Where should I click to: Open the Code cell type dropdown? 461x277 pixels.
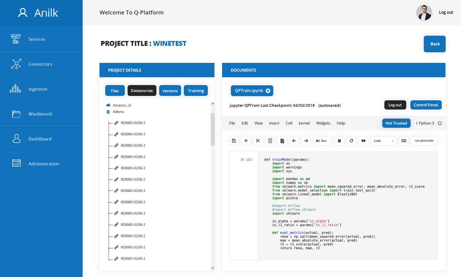[384, 141]
